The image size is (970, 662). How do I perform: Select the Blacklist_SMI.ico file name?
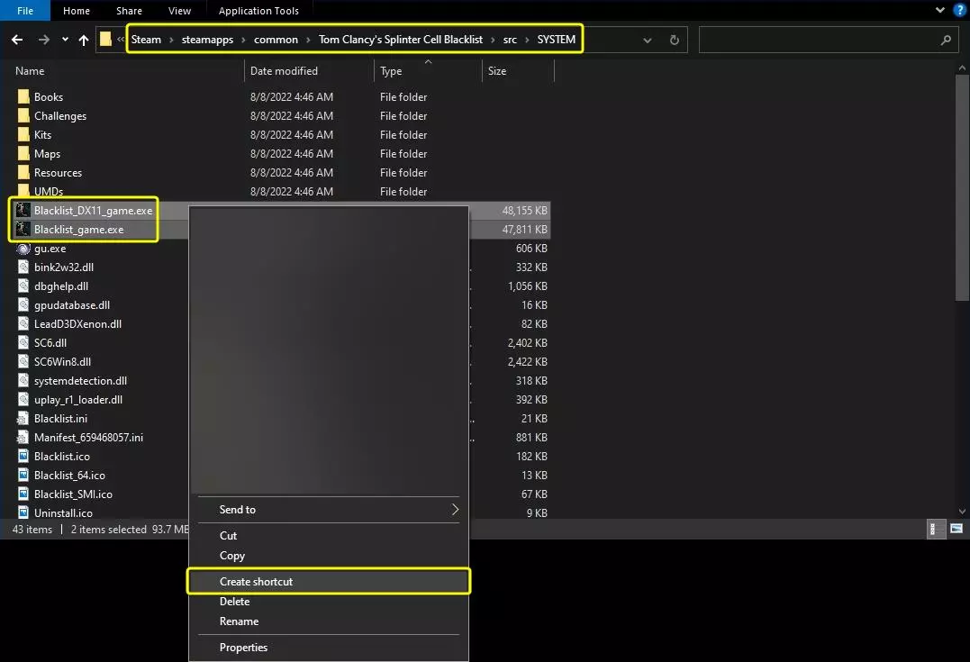click(x=73, y=494)
